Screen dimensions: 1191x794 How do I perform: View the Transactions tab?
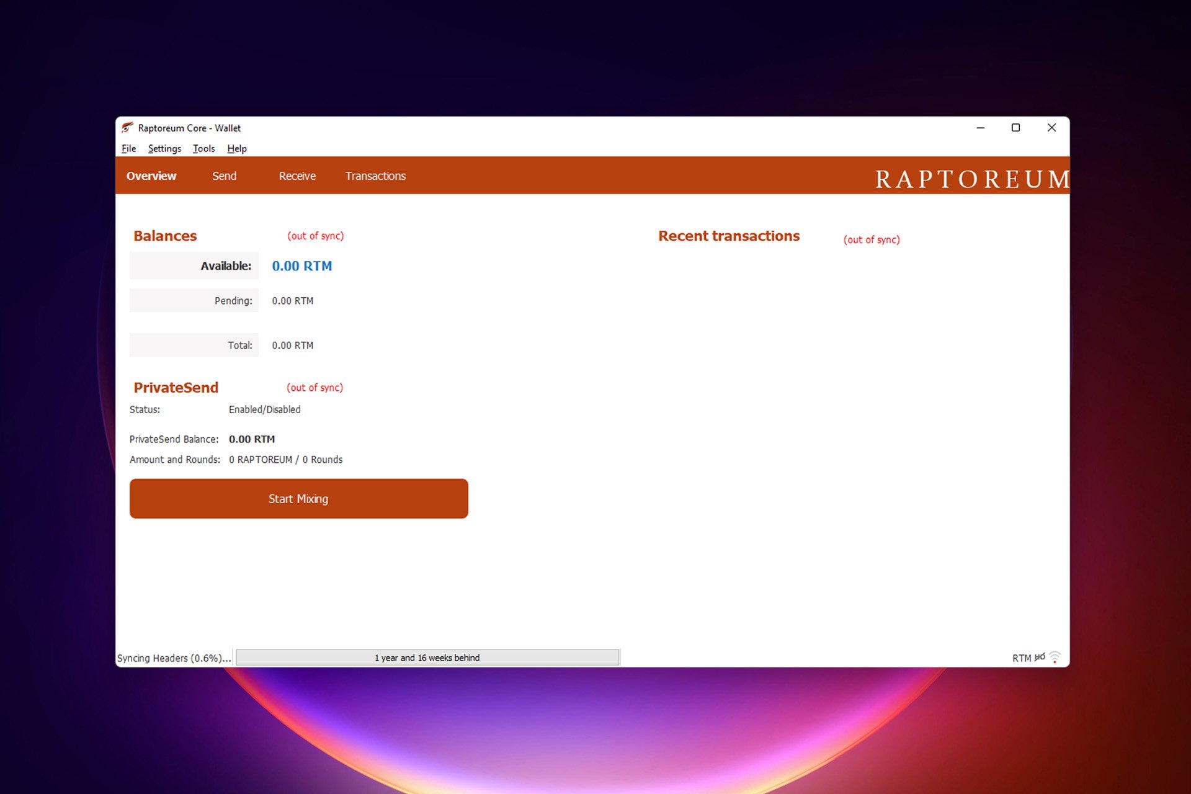(x=375, y=176)
